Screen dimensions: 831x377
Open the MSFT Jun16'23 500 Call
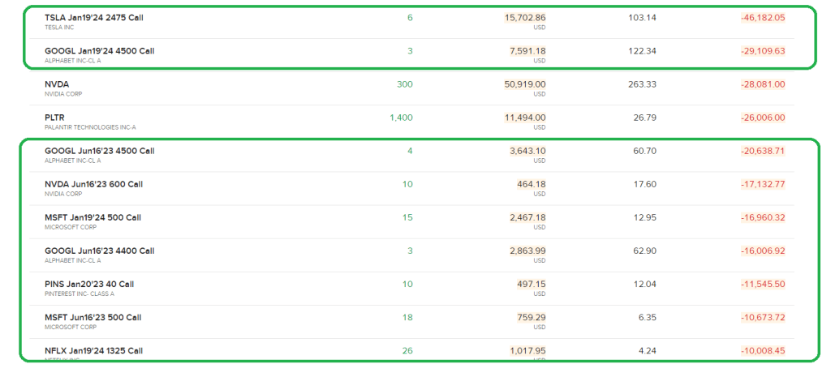coord(93,317)
